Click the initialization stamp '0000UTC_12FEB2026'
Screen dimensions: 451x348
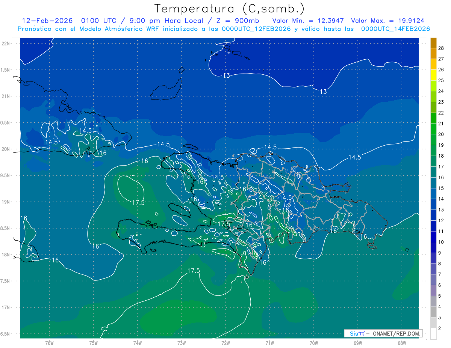(x=256, y=29)
